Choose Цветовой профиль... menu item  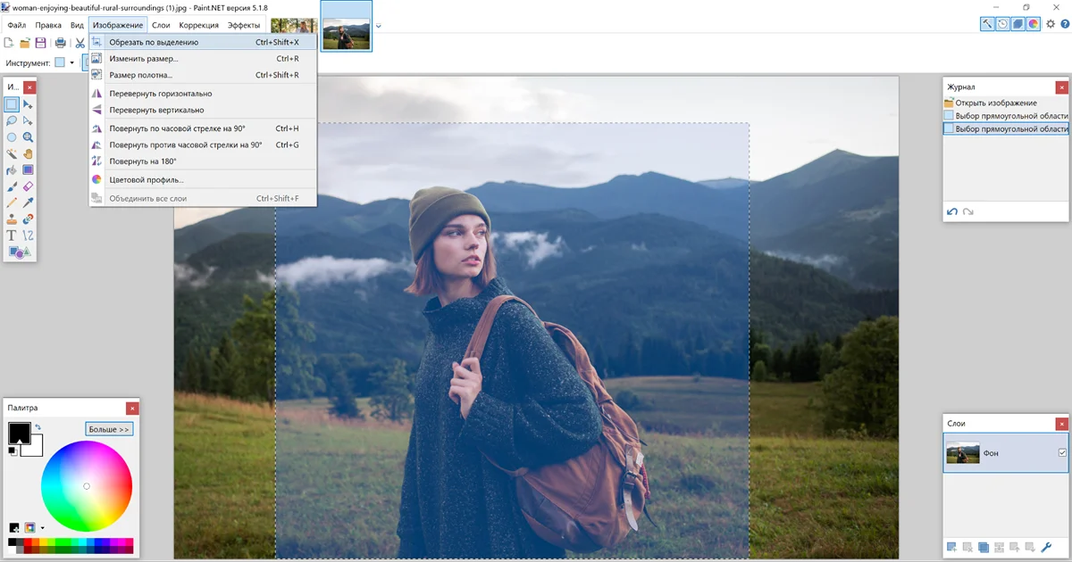point(204,179)
